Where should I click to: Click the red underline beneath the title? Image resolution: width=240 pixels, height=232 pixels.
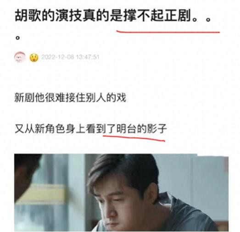point(168,32)
